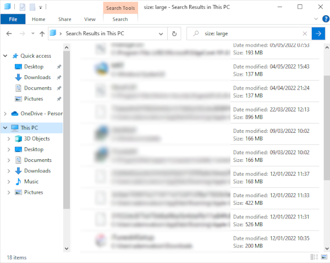The image size is (330, 263).
Task: Select Quick access in navigation pane
Action: click(36, 56)
